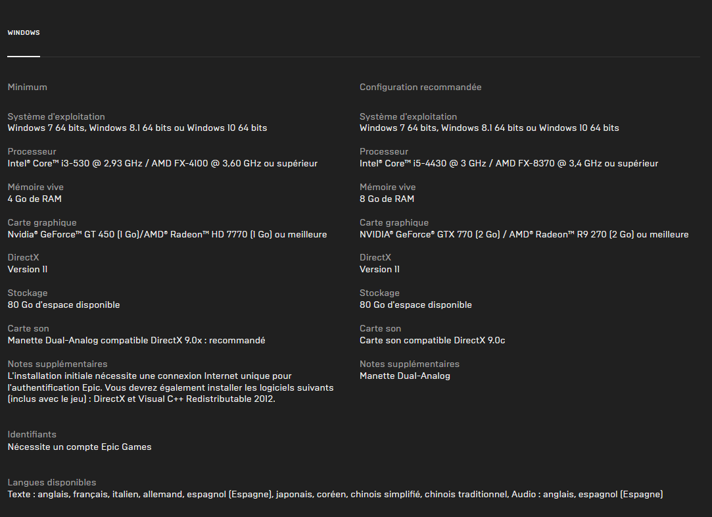Click Nécessite un compte Epic Games
712x517 pixels.
(80, 447)
